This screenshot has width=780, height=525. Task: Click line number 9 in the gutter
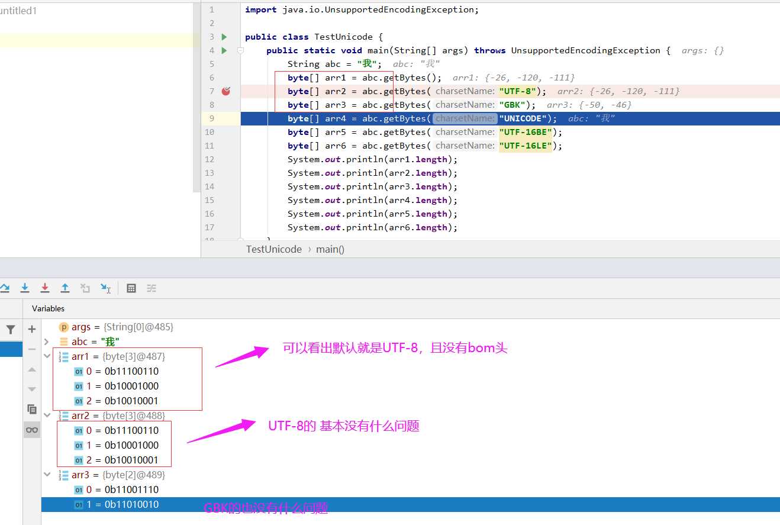(x=211, y=118)
